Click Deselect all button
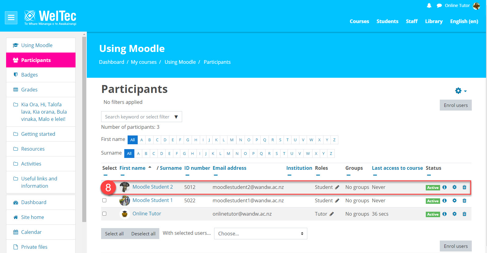The image size is (487, 253). (x=143, y=234)
